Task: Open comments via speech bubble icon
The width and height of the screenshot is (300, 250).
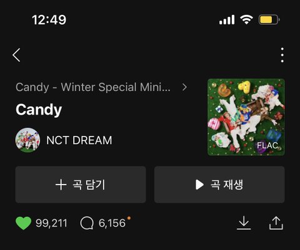Action: (87, 223)
